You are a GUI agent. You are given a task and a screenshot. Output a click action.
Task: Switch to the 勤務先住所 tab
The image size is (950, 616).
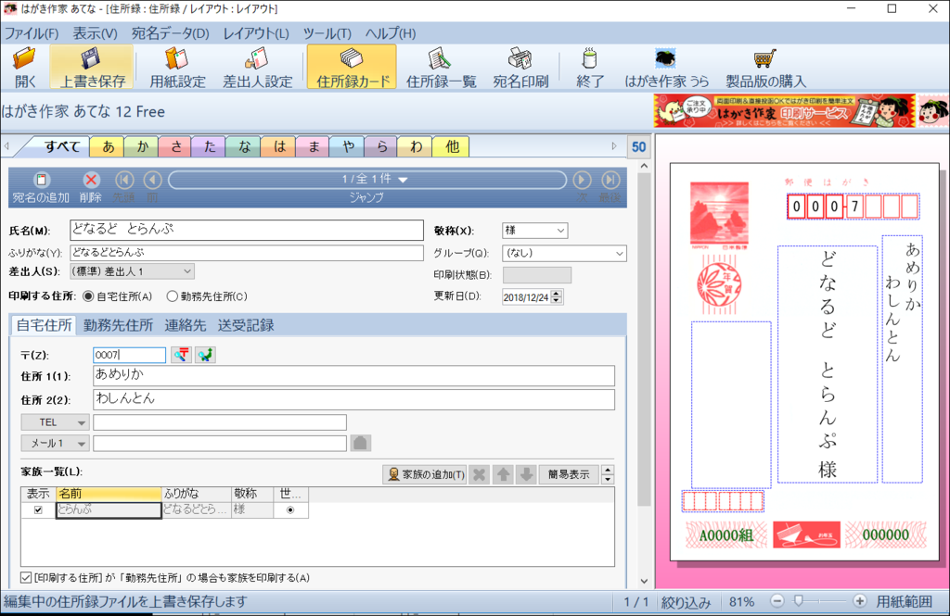[118, 325]
